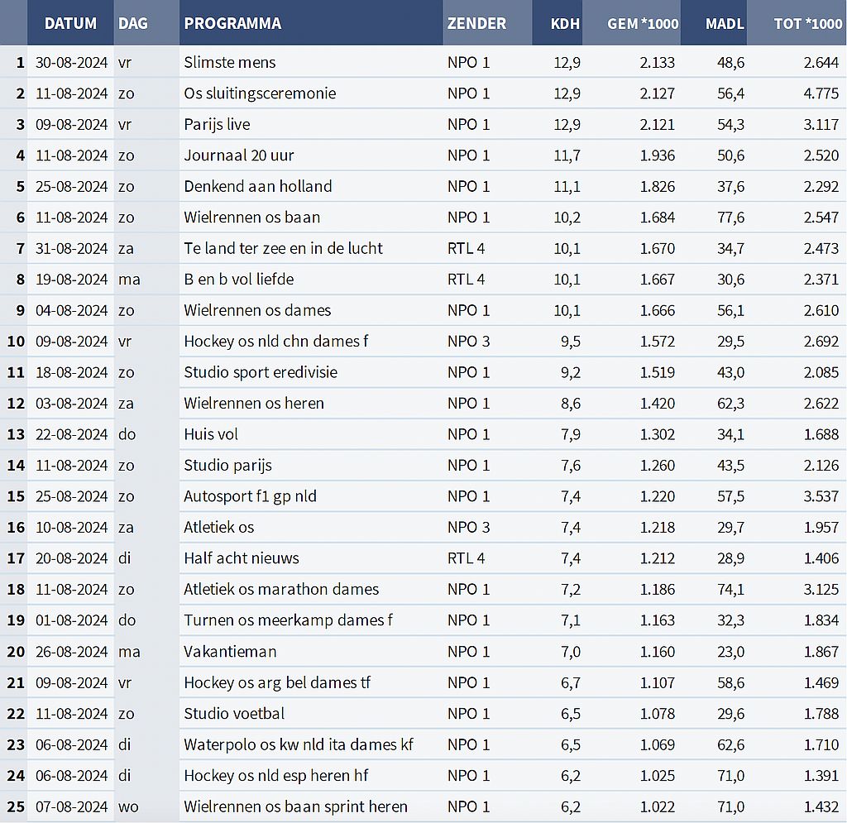
Task: Click the date 31-08-2024 in row 7
Action: point(71,248)
